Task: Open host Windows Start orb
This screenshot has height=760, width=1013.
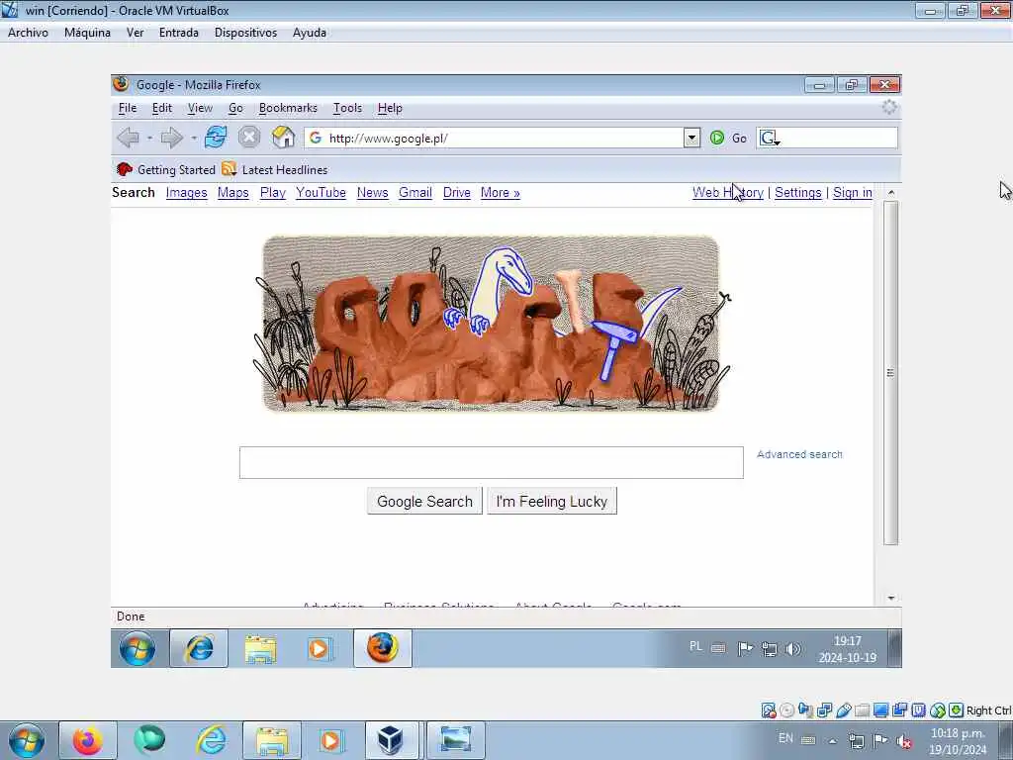Action: [x=26, y=740]
